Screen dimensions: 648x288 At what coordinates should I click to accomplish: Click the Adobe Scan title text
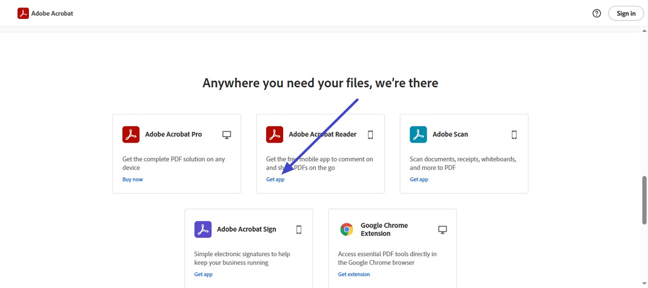click(450, 135)
